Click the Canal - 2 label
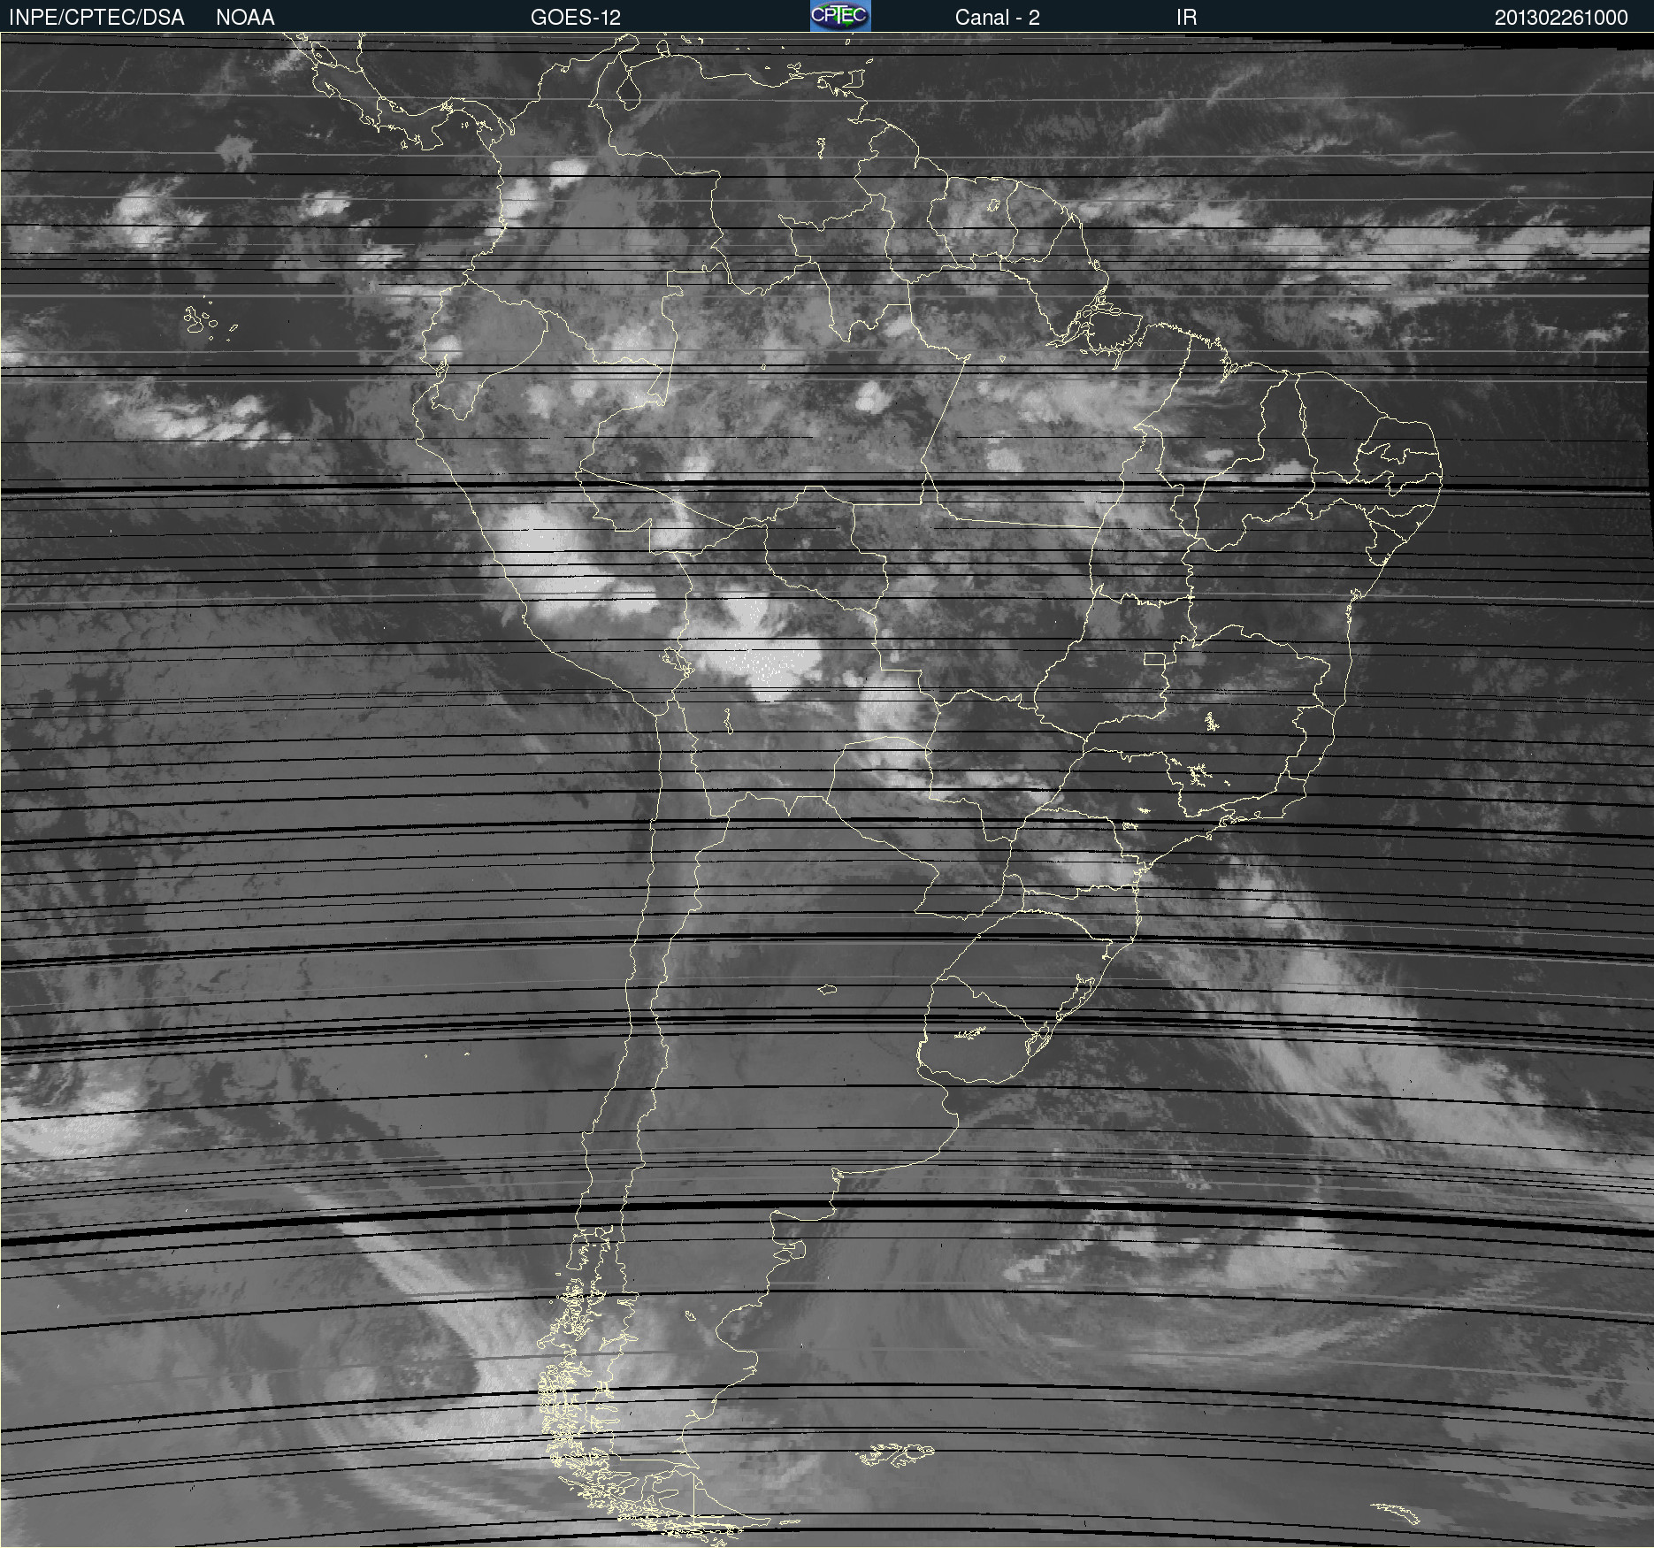Screen dimensions: 1654x1548 (998, 18)
